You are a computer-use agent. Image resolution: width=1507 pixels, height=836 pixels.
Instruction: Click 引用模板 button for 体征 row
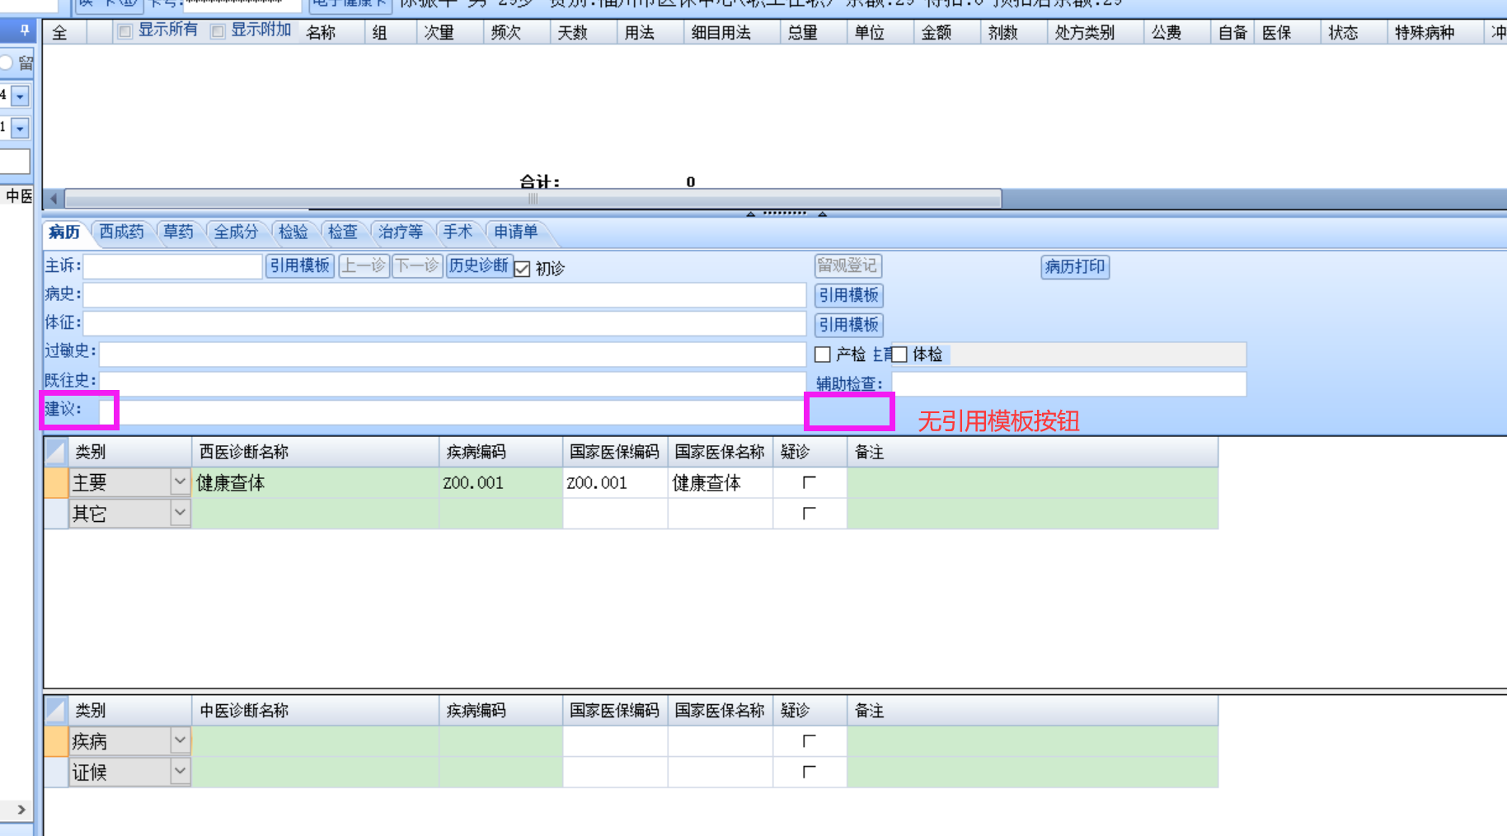click(848, 325)
